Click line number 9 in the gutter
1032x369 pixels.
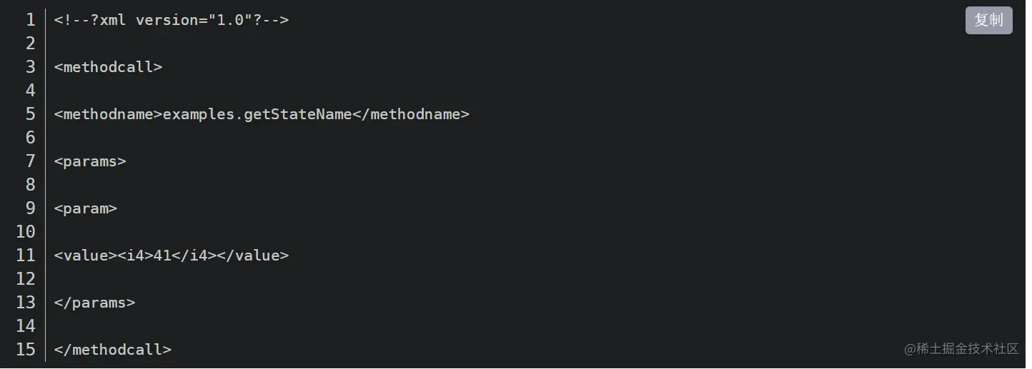tap(30, 208)
